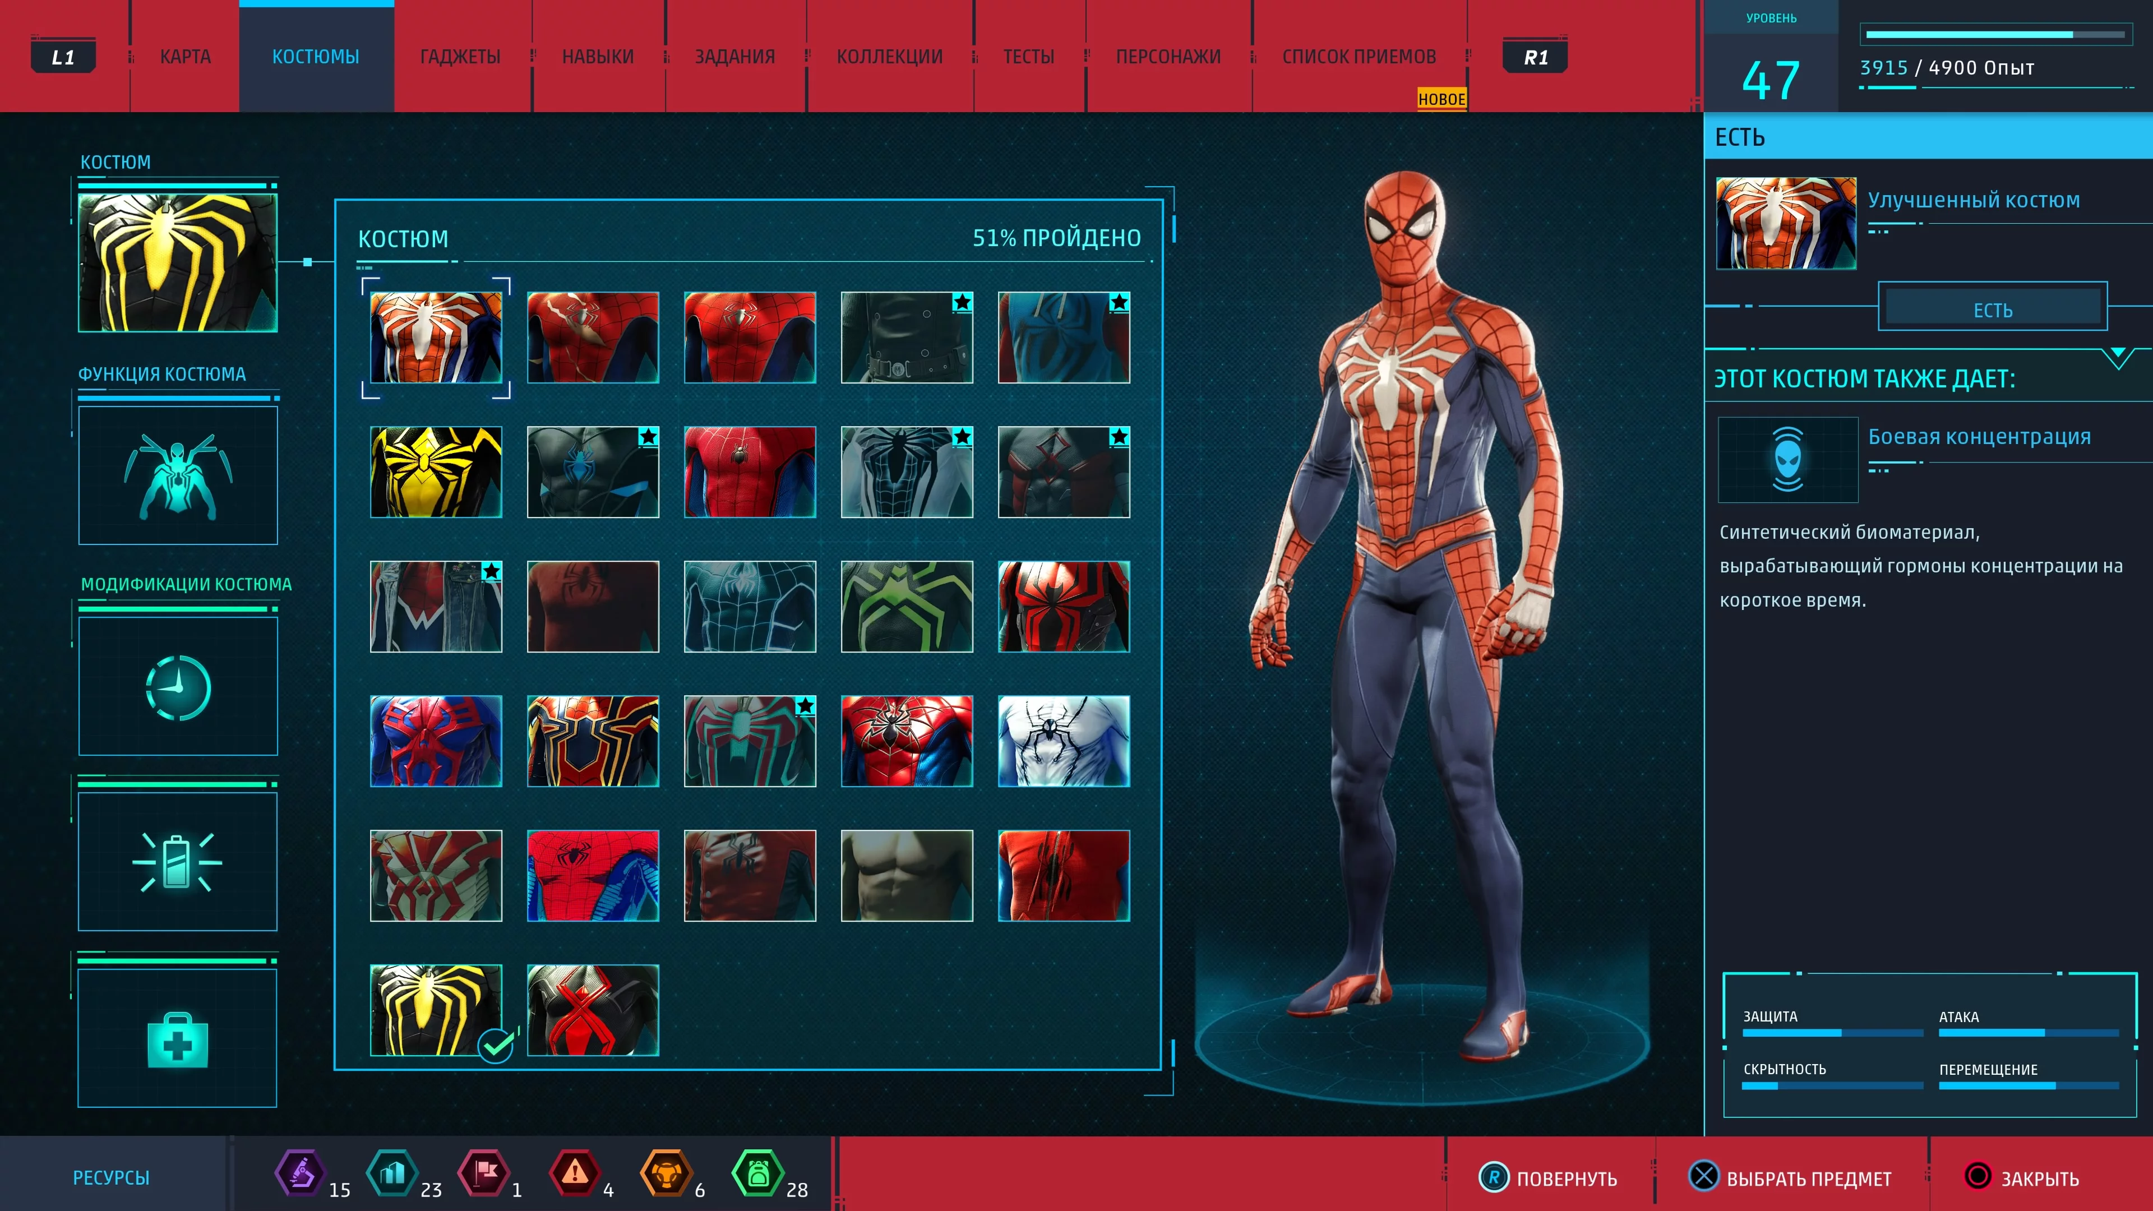Open the Карта tab
Viewport: 2153px width, 1211px height.
pyautogui.click(x=184, y=57)
